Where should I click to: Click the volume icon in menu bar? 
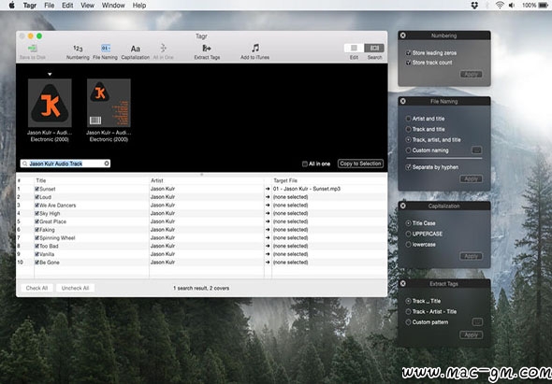click(x=512, y=6)
